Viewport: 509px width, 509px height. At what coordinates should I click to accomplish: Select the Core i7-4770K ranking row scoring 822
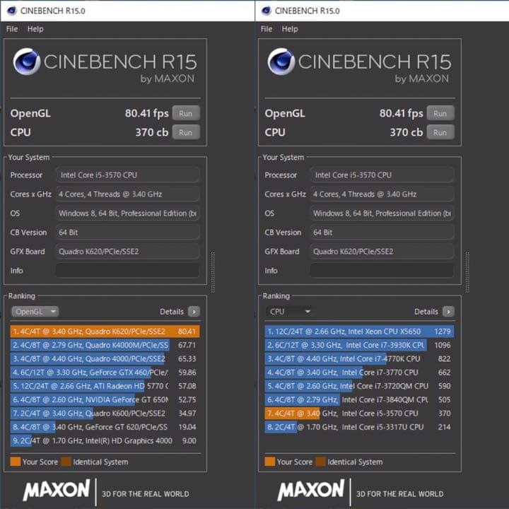(359, 358)
